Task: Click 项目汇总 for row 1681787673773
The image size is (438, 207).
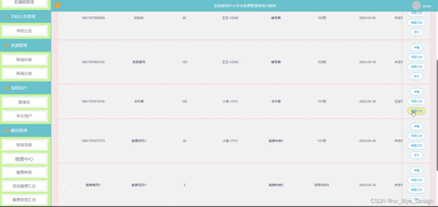Action: click(416, 136)
